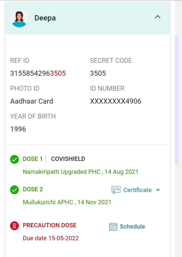Click the year of birth 1996

(x=18, y=129)
